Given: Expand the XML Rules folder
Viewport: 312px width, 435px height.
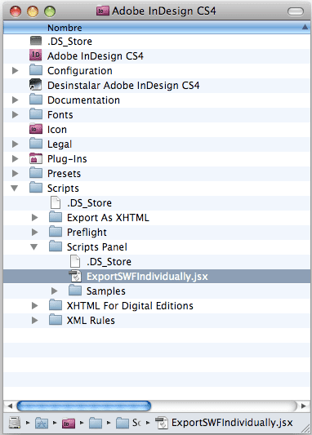Looking at the screenshot, I should [x=35, y=320].
